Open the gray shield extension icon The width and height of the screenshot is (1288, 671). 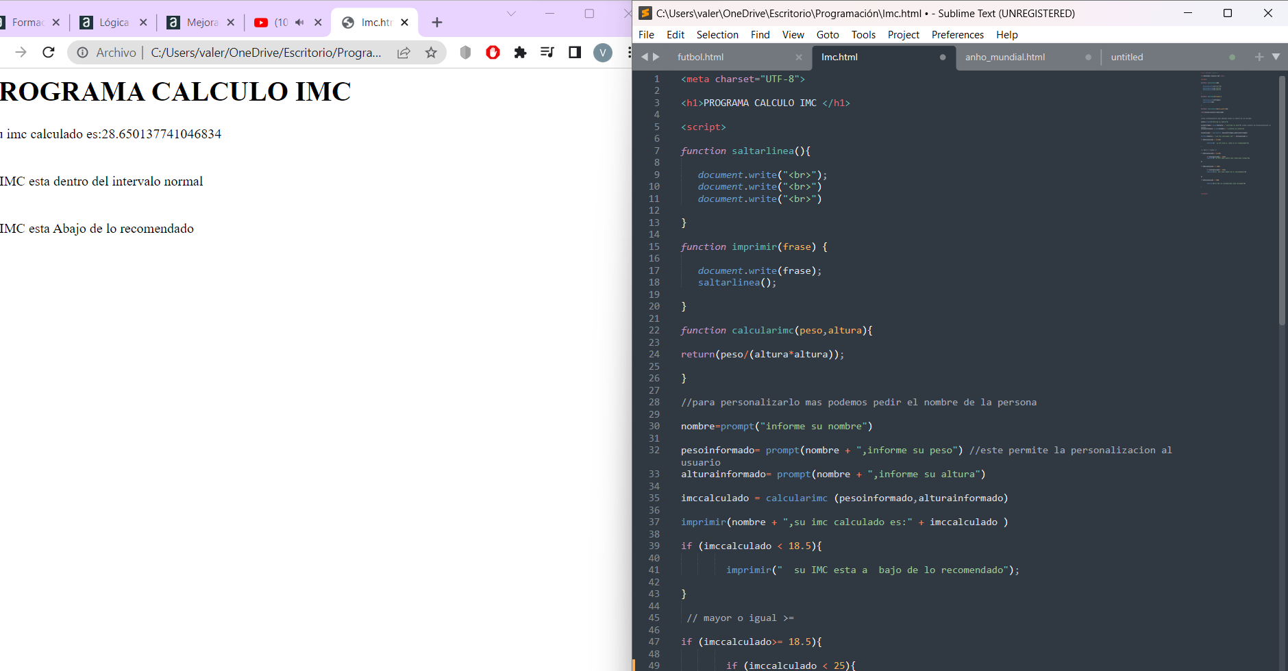click(x=465, y=52)
